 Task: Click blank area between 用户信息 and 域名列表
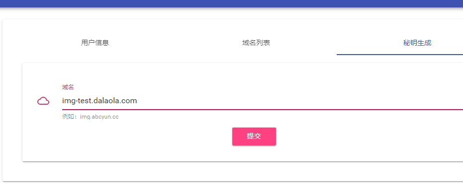click(x=176, y=43)
